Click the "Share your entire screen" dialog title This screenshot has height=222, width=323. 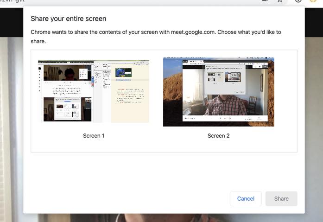(x=69, y=19)
